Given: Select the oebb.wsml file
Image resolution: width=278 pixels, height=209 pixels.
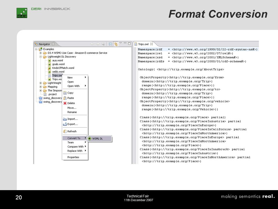Looking at the screenshot, I should click(58, 72).
